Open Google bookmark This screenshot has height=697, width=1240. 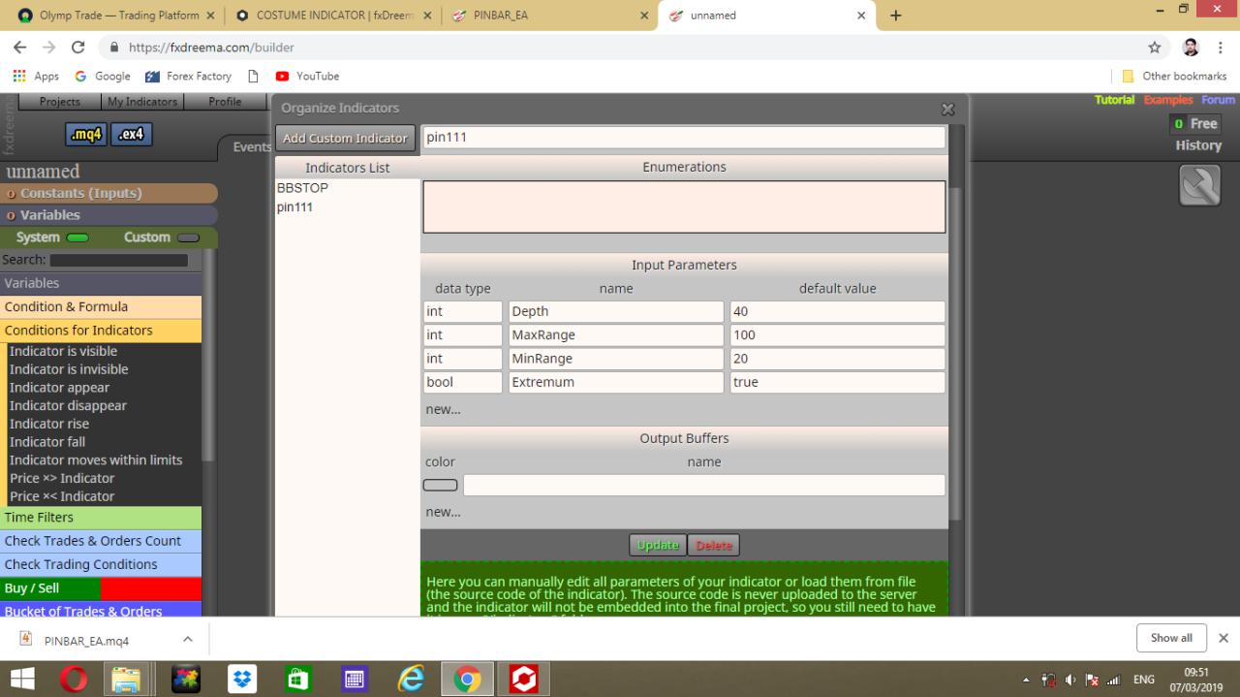pyautogui.click(x=102, y=76)
